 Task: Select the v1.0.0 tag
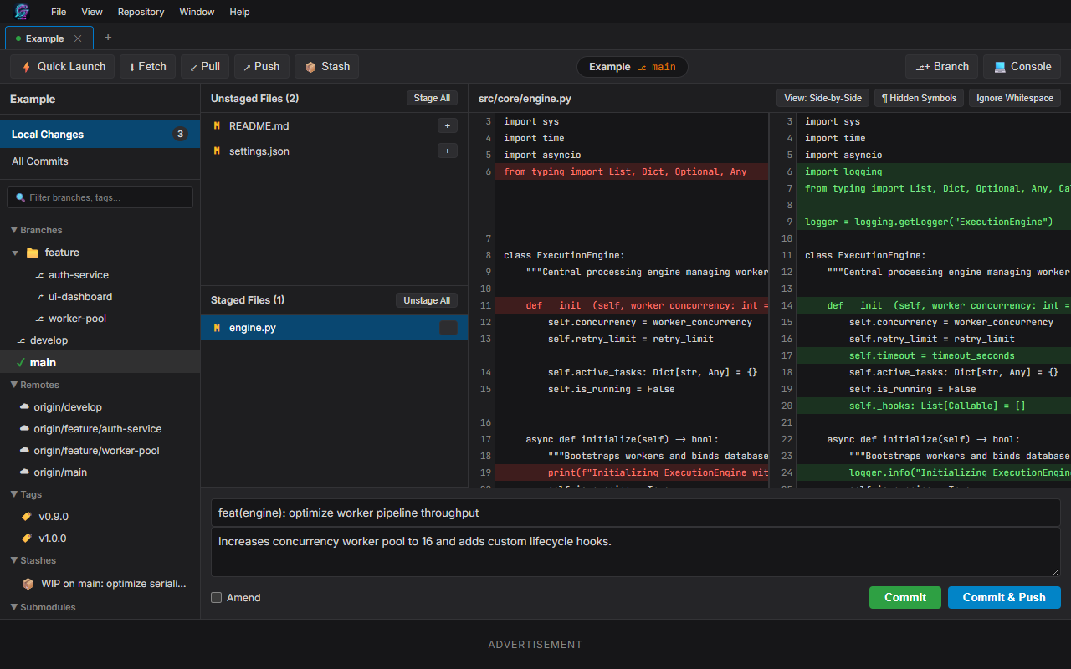tap(100, 539)
